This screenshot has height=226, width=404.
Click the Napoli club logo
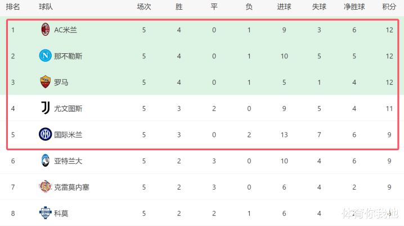(45, 56)
